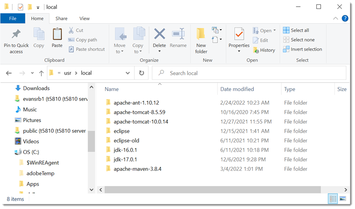Click Select none
The width and height of the screenshot is (355, 209).
[x=299, y=39]
